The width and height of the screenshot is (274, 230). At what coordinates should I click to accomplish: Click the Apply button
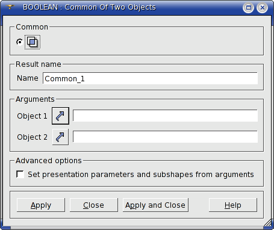[x=41, y=205]
